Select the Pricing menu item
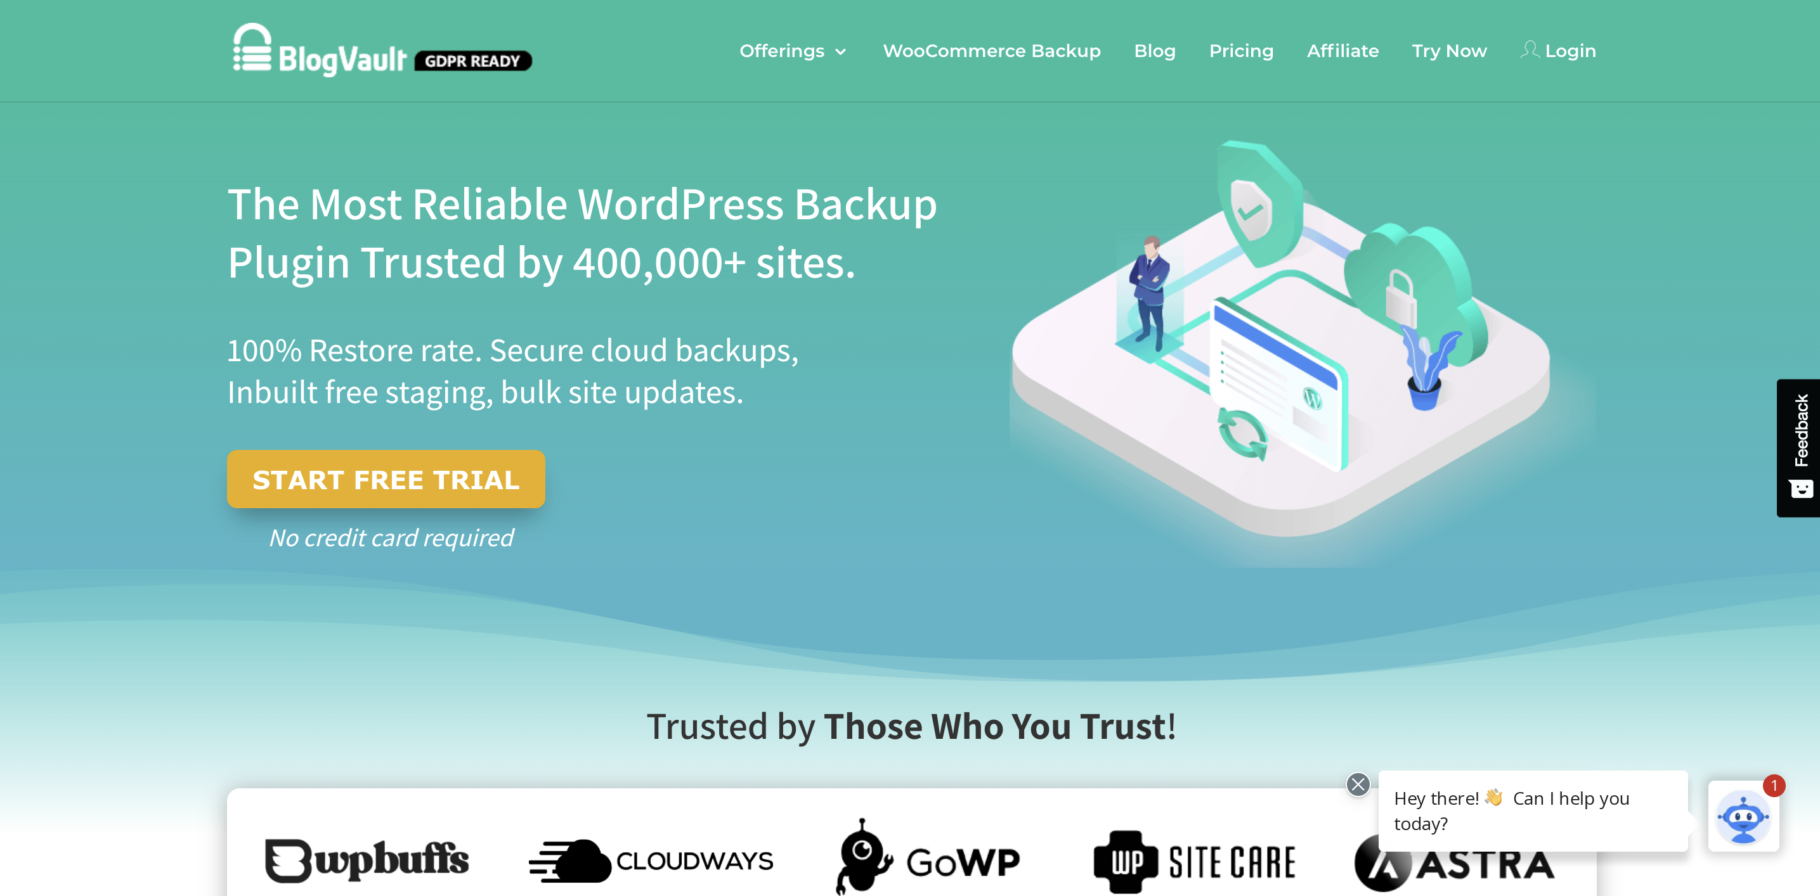This screenshot has width=1820, height=896. click(1240, 50)
